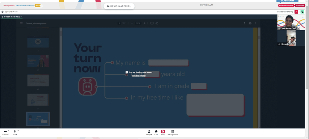The image size is (309, 139).
Task: Click the robot icon on slide
Action: (87, 86)
